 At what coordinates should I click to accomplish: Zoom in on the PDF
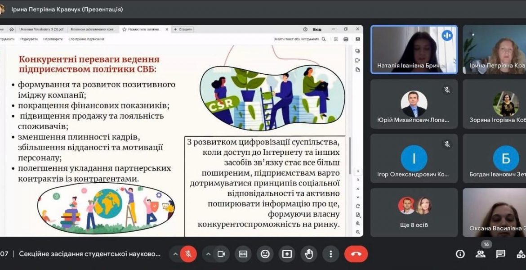point(357,223)
